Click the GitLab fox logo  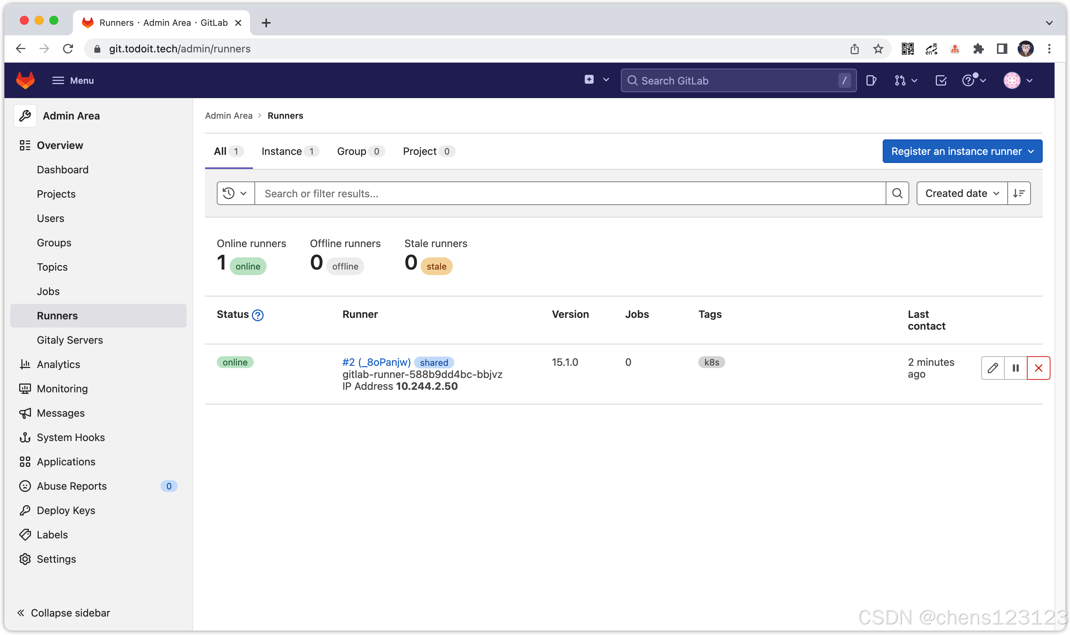(x=25, y=80)
